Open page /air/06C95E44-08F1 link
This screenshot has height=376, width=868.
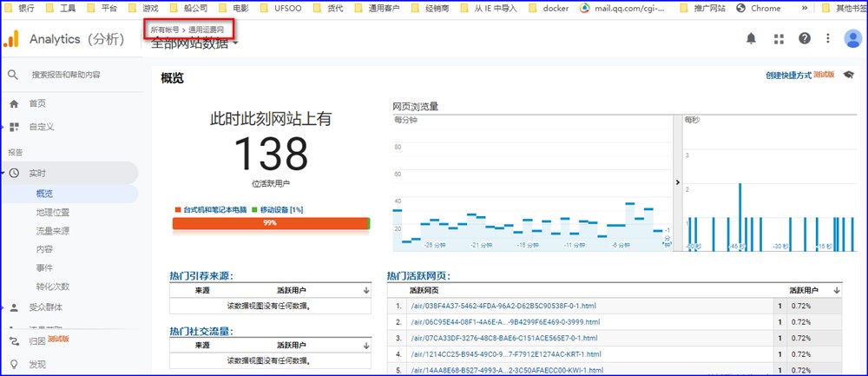[505, 322]
